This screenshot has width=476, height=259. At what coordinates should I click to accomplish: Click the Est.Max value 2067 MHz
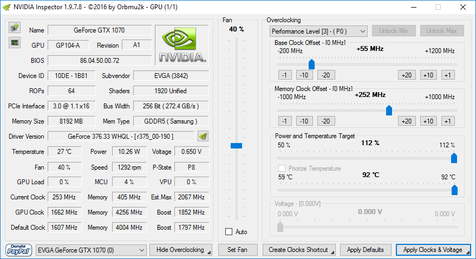pos(192,197)
